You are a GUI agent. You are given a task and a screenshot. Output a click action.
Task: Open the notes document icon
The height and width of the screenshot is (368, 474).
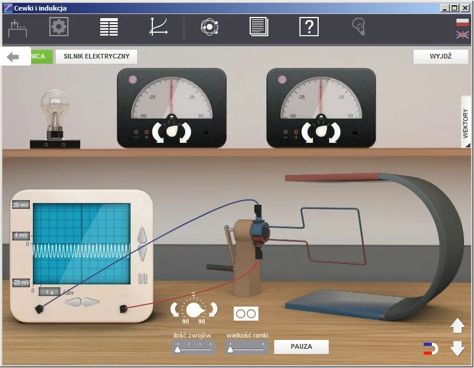(x=258, y=27)
